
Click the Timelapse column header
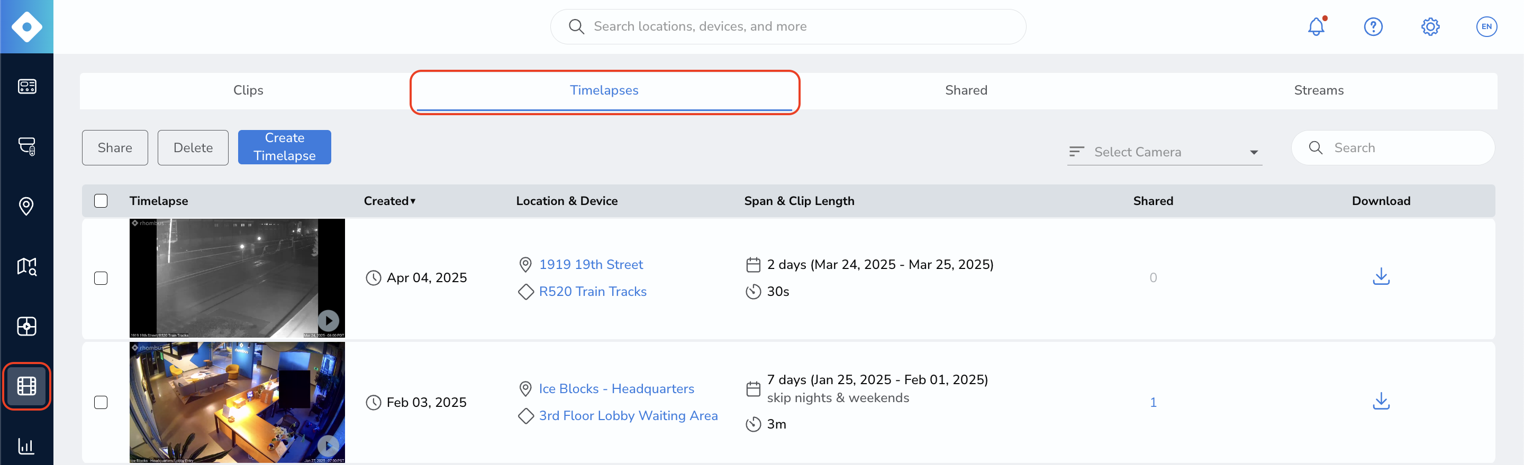[159, 201]
